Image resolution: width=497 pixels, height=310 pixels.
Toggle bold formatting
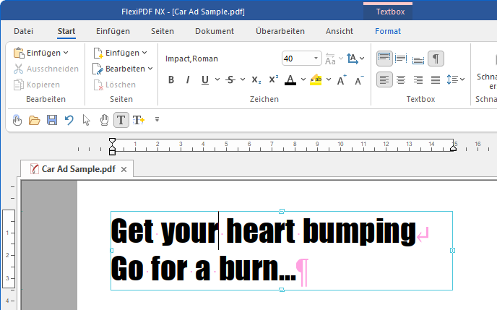pyautogui.click(x=171, y=79)
